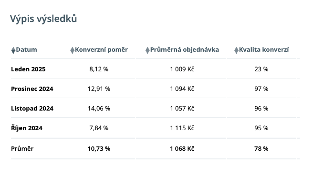Toggle sort icon for Průměrná objednávka
Image resolution: width=314 pixels, height=179 pixels.
(x=147, y=50)
